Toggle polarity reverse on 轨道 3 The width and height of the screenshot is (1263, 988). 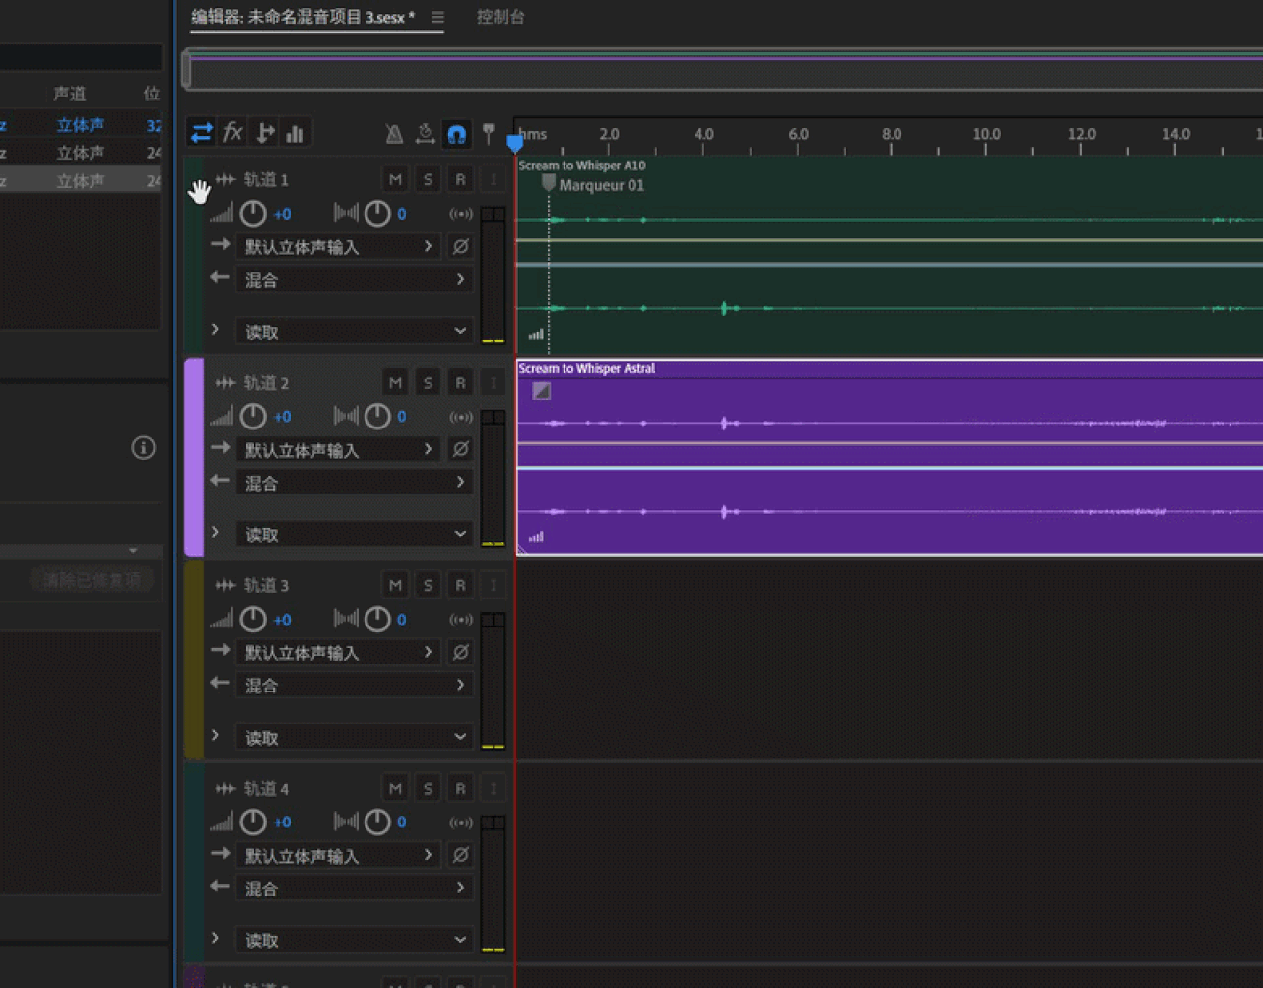(x=460, y=652)
